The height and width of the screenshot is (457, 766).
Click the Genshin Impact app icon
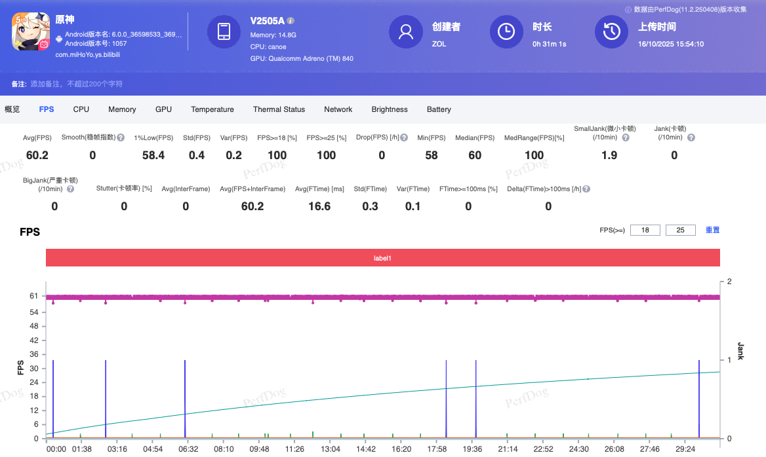click(x=31, y=31)
